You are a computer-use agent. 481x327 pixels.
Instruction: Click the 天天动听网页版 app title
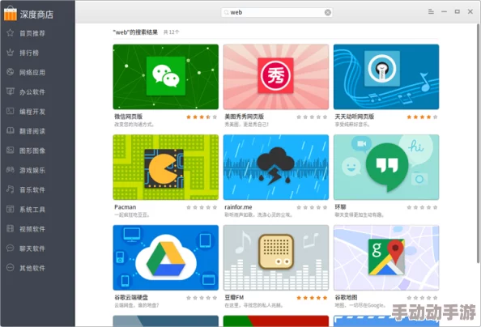pyautogui.click(x=355, y=117)
